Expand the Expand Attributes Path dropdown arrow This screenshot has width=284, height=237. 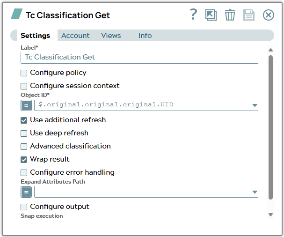[x=255, y=192]
